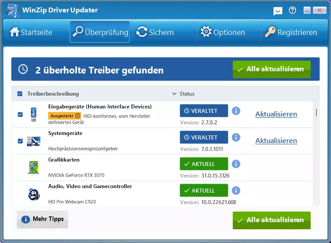Click the clock icon beside outdated drivers headline

pos(23,69)
